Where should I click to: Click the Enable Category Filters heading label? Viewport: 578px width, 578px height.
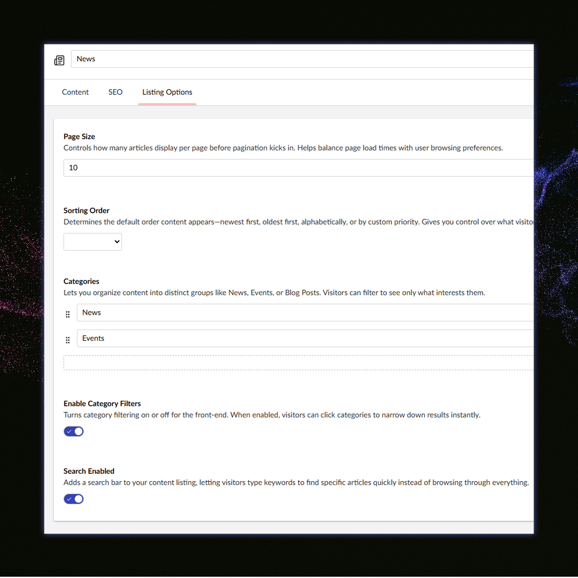point(102,404)
